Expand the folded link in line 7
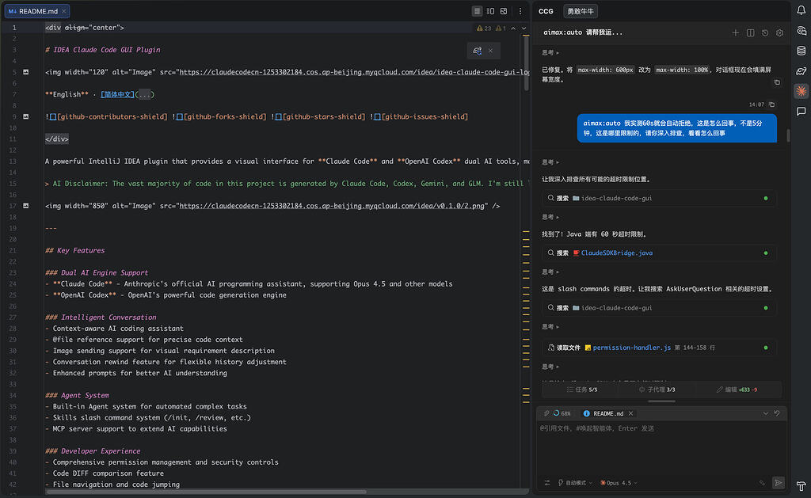The image size is (811, 498). [x=144, y=95]
